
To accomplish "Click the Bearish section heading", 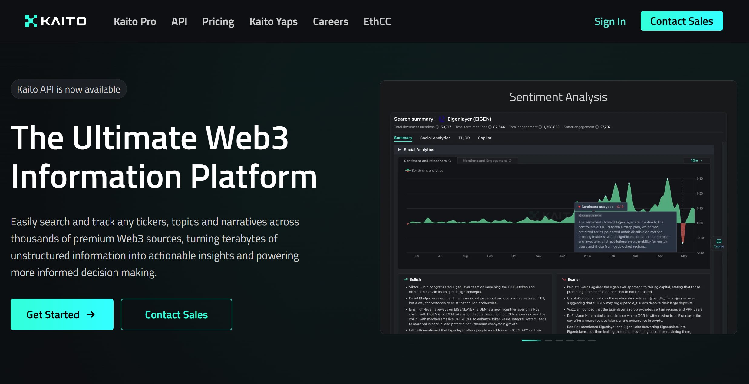I will (x=574, y=279).
